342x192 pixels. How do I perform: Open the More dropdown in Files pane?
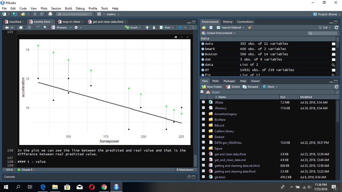(x=270, y=87)
